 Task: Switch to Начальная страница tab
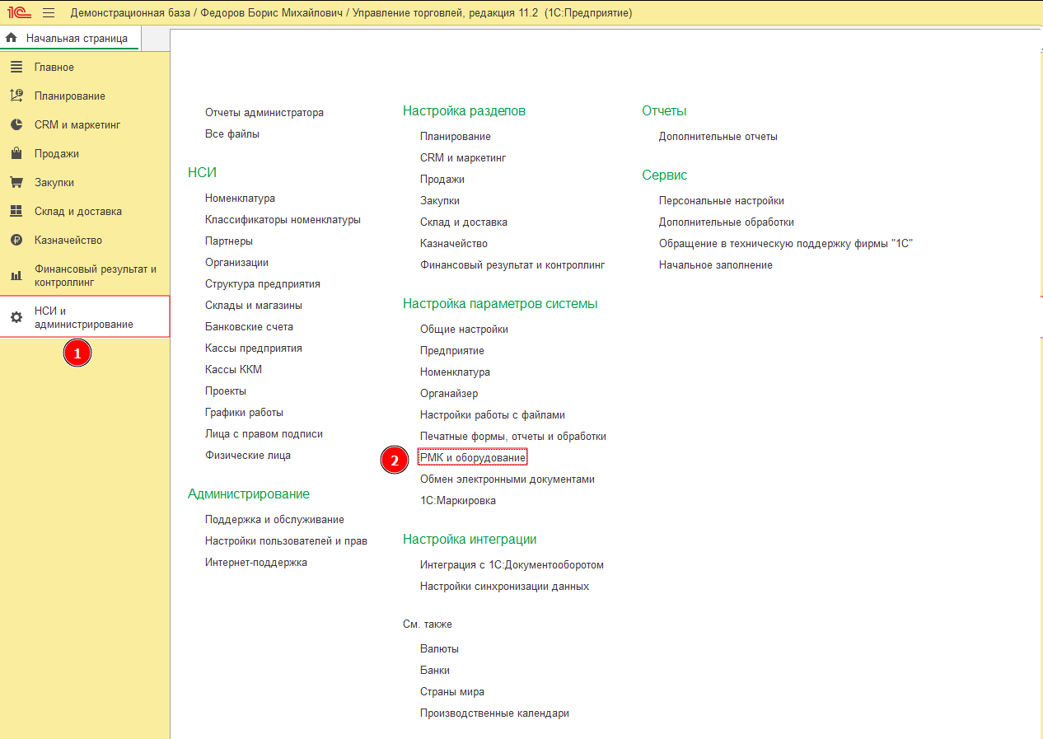pos(70,38)
